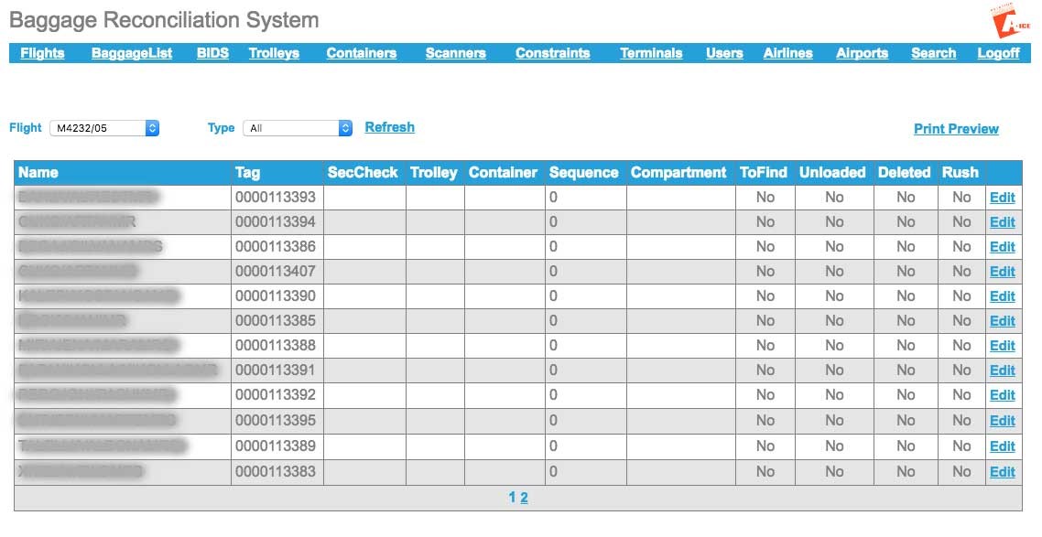Switch to the BaggageList section
The image size is (1042, 537).
pyautogui.click(x=131, y=53)
